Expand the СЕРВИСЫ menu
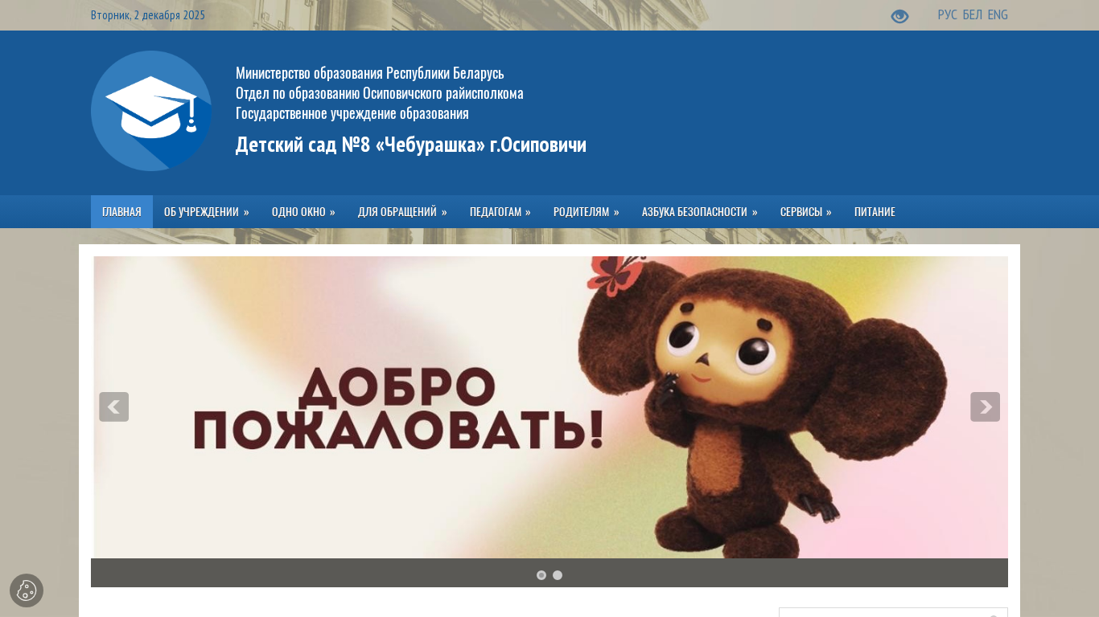The height and width of the screenshot is (617, 1099). click(x=806, y=212)
